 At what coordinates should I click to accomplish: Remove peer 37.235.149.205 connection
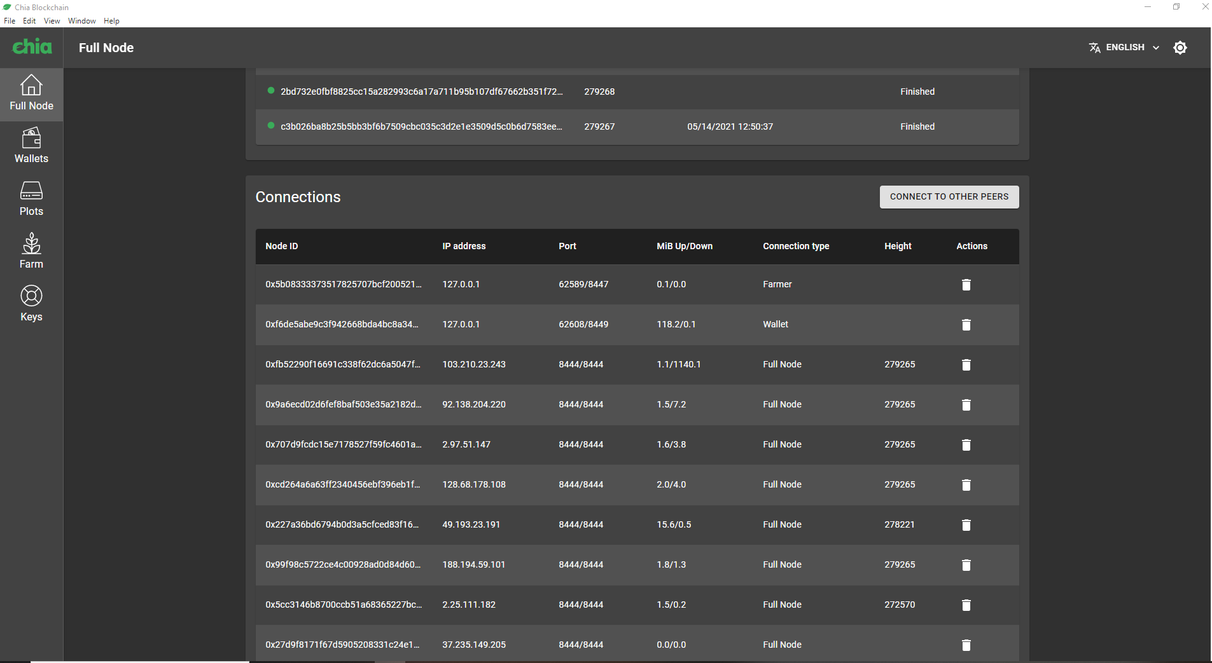(966, 645)
